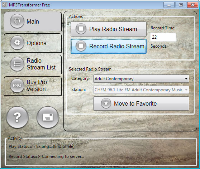This screenshot has width=200, height=169.
Task: Click the Record Time seconds field
Action: (x=163, y=37)
